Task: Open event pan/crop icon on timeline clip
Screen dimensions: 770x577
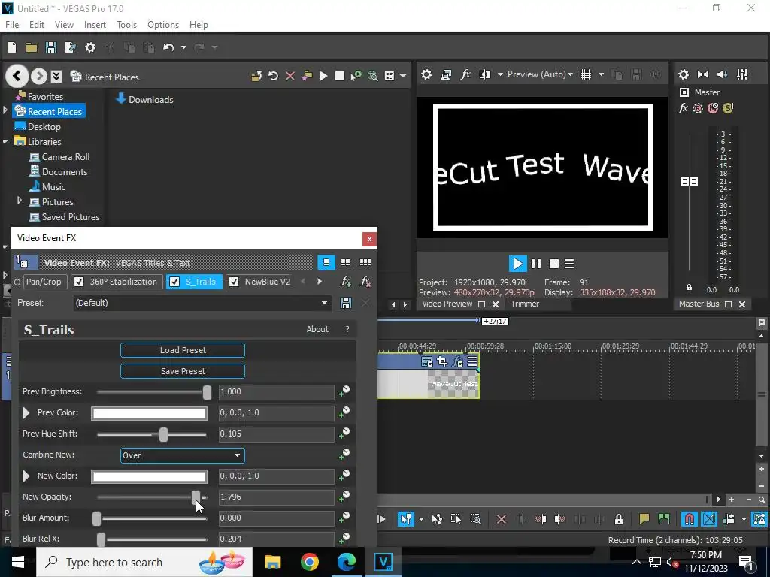Action: [x=442, y=361]
